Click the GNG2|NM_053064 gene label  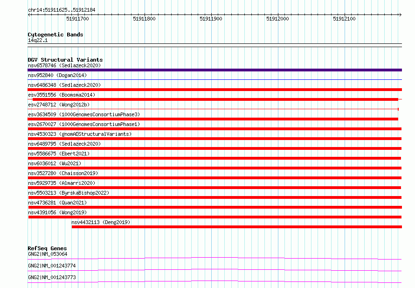[x=48, y=254]
